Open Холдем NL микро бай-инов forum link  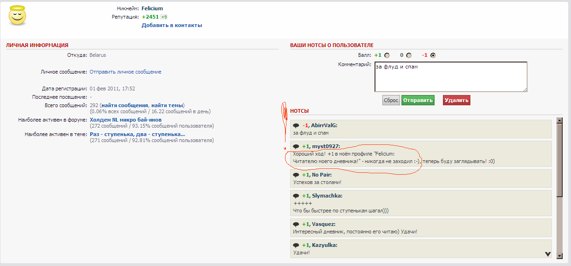[x=125, y=120]
